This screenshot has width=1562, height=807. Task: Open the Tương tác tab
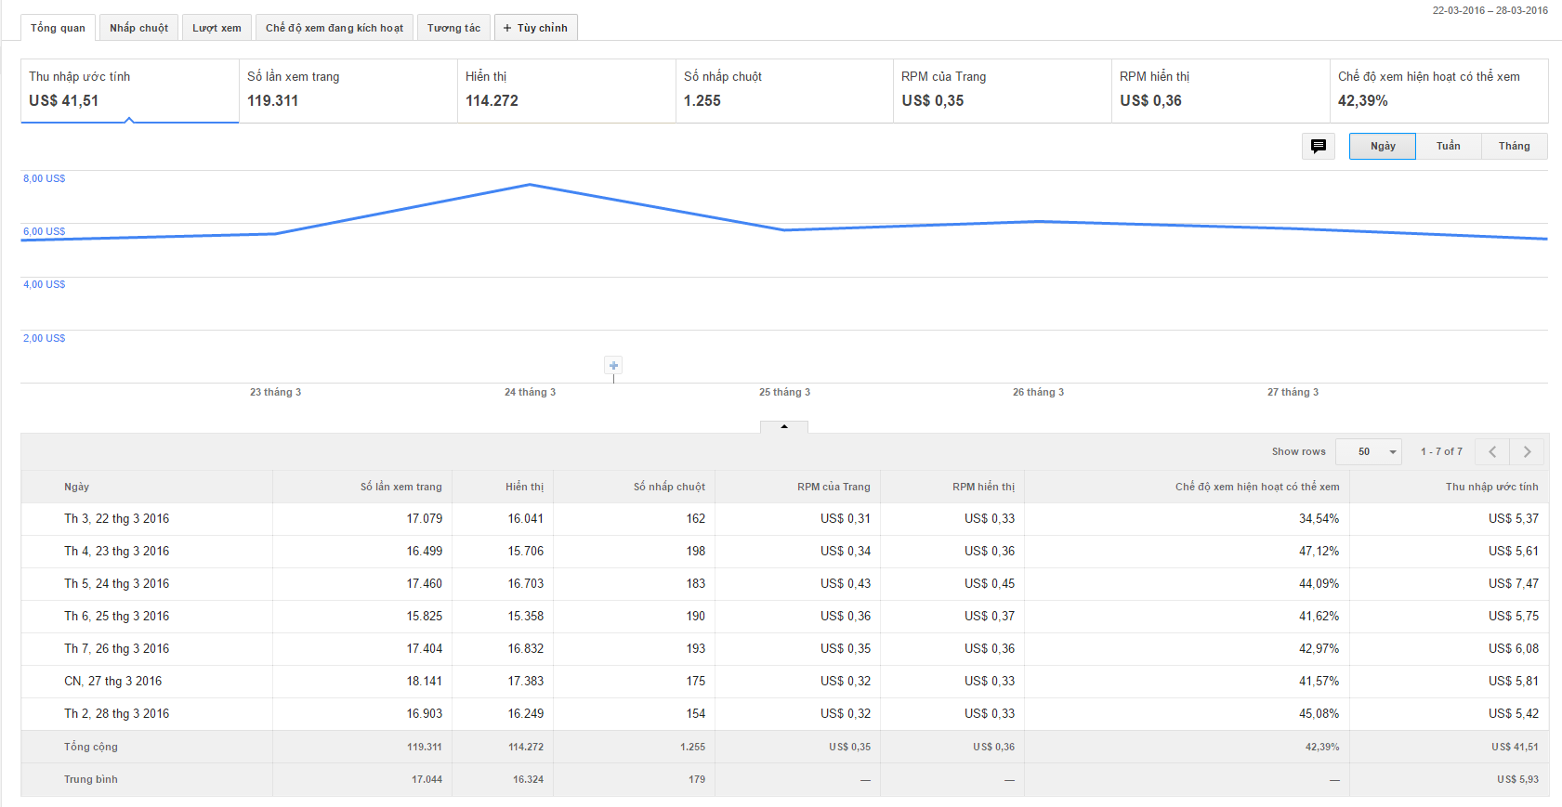(x=453, y=28)
